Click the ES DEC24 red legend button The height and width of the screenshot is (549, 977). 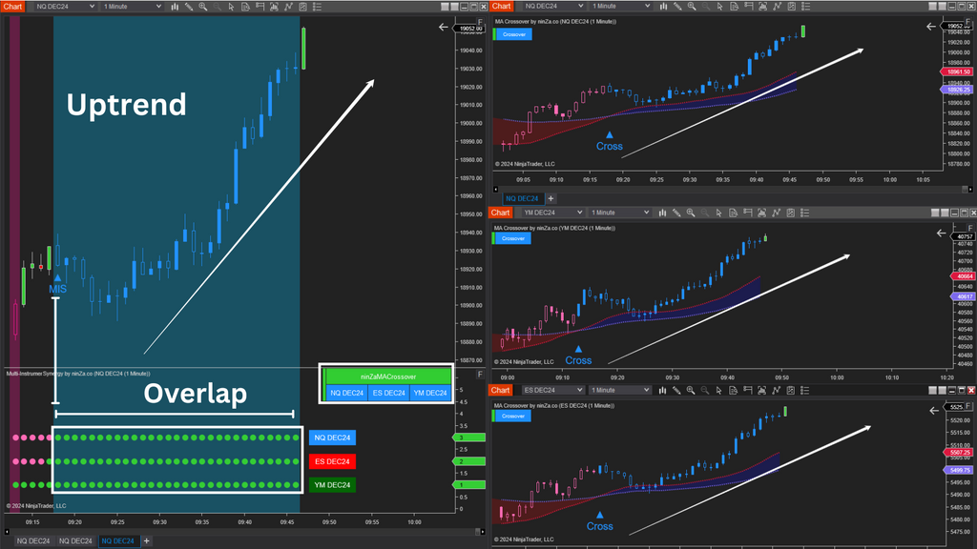click(x=330, y=461)
